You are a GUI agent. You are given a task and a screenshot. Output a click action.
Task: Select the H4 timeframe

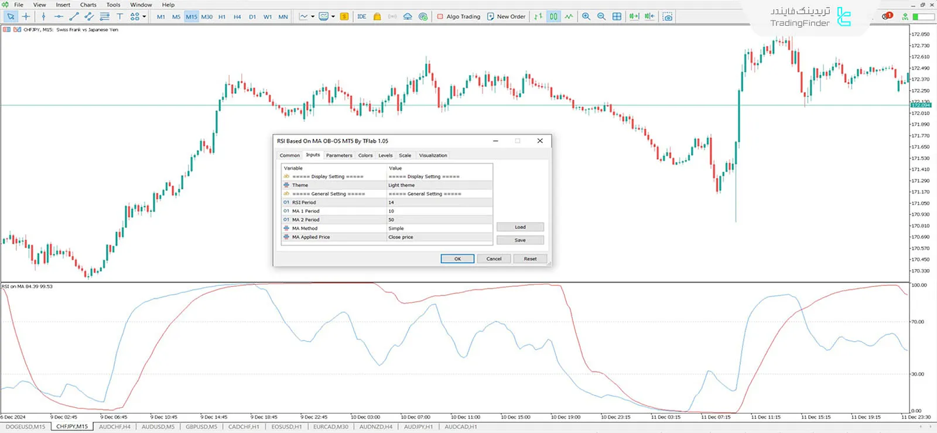(237, 16)
